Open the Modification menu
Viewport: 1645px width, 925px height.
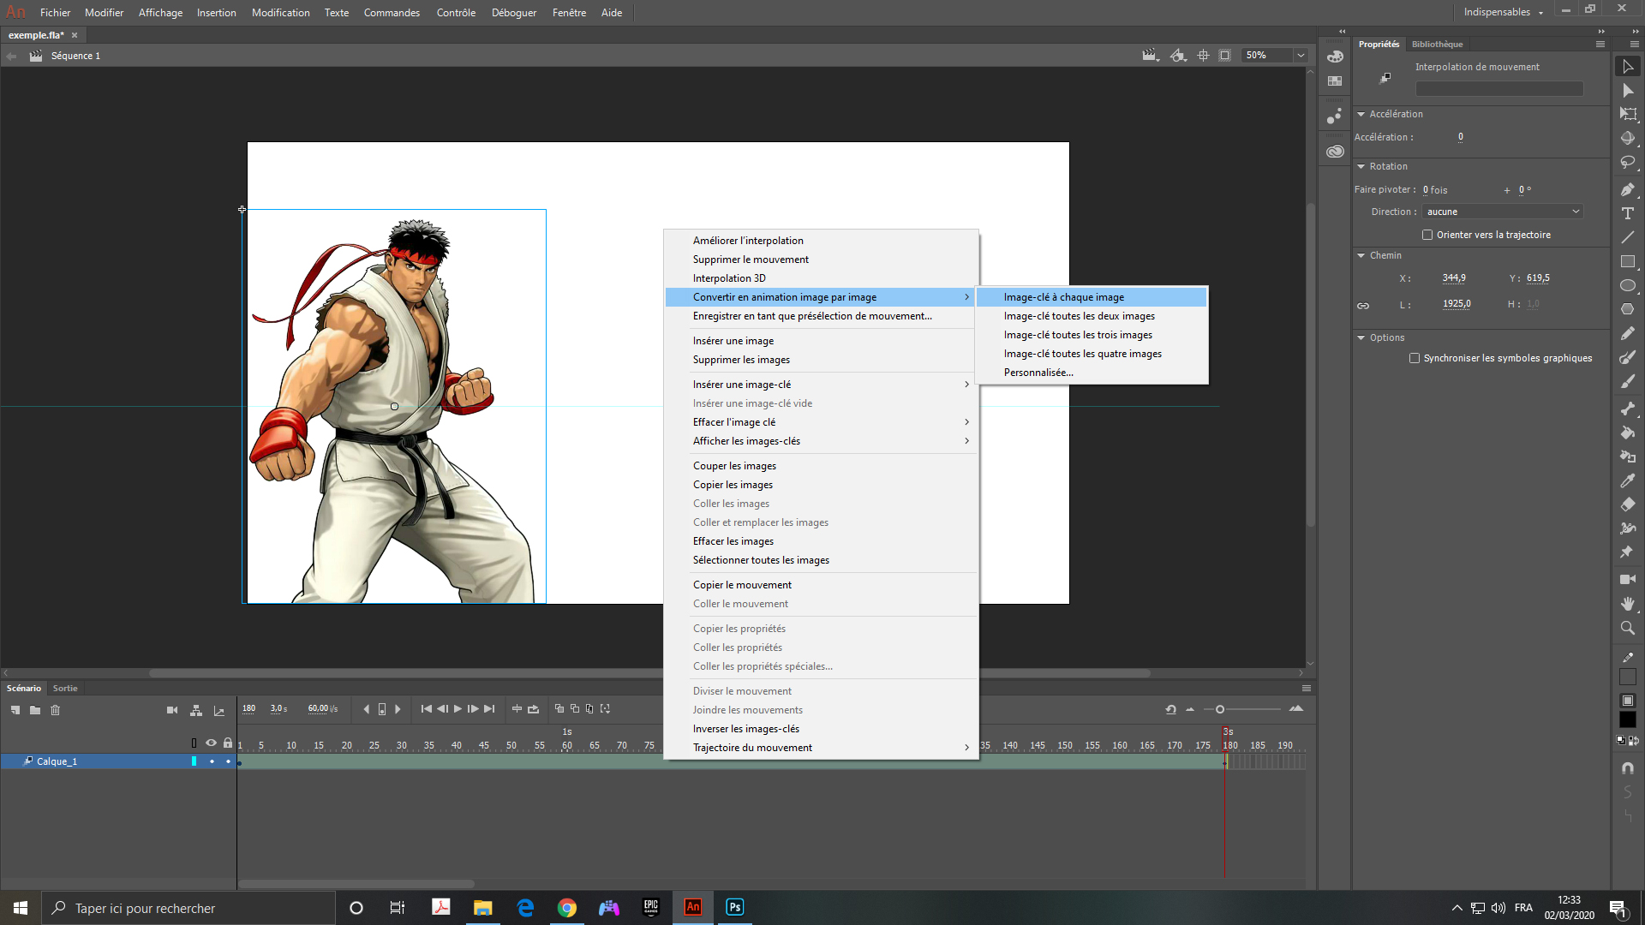click(x=280, y=13)
